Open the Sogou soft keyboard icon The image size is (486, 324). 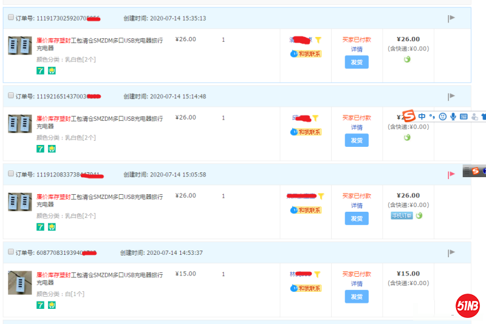(464, 116)
